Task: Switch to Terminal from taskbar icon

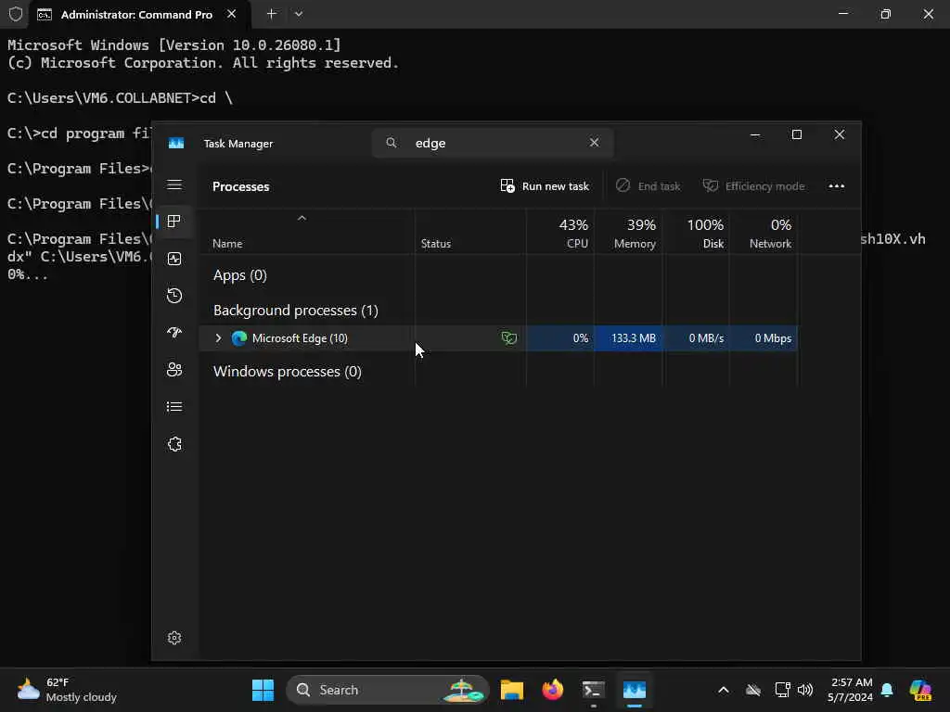Action: coord(593,690)
